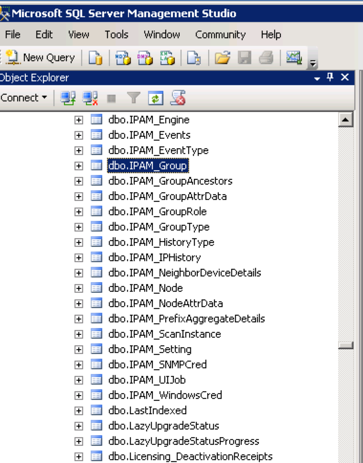This screenshot has height=463, width=363.
Task: Expand the dbo.IPAM_Engine table node
Action: point(78,120)
